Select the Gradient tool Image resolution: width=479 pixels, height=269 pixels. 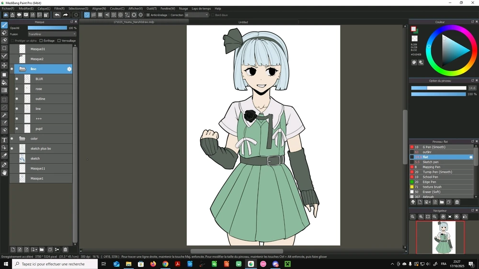coord(4,90)
